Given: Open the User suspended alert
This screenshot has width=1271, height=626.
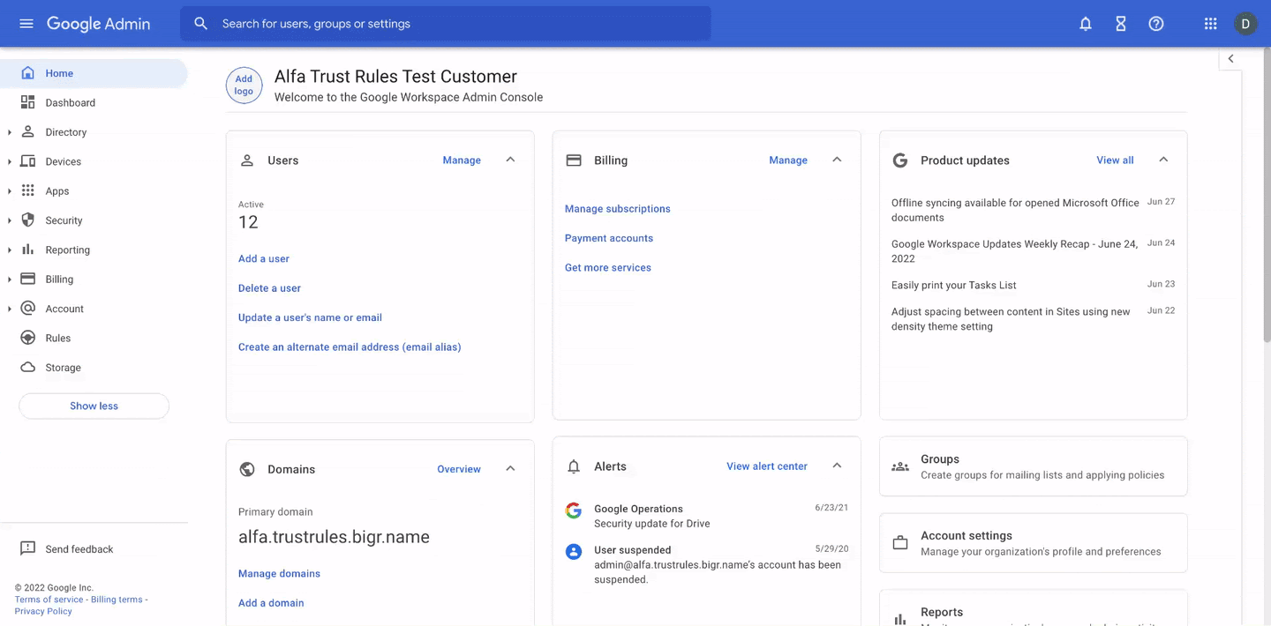Looking at the screenshot, I should coord(706,564).
